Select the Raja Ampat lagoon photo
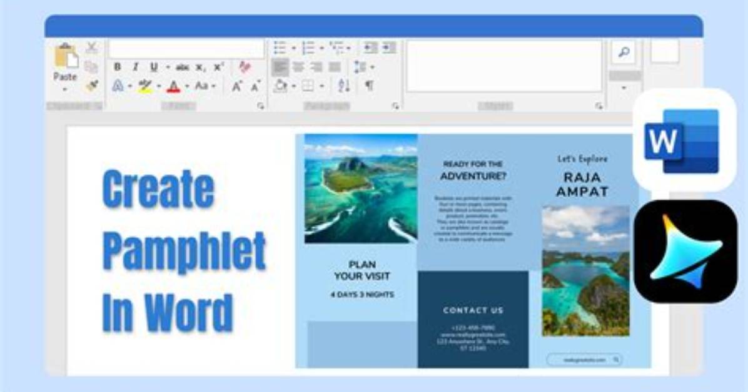Screen dimensions: 748x392 pos(585,270)
